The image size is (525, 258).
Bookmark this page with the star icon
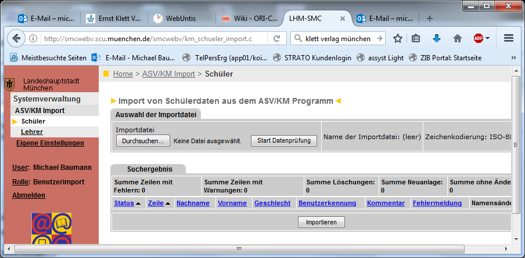(398, 39)
